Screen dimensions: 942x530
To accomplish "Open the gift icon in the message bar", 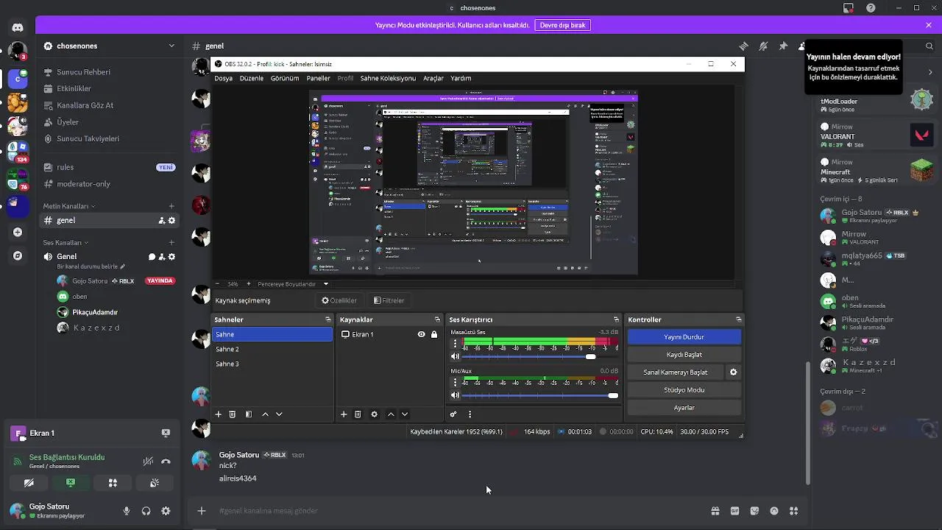I will [x=715, y=511].
